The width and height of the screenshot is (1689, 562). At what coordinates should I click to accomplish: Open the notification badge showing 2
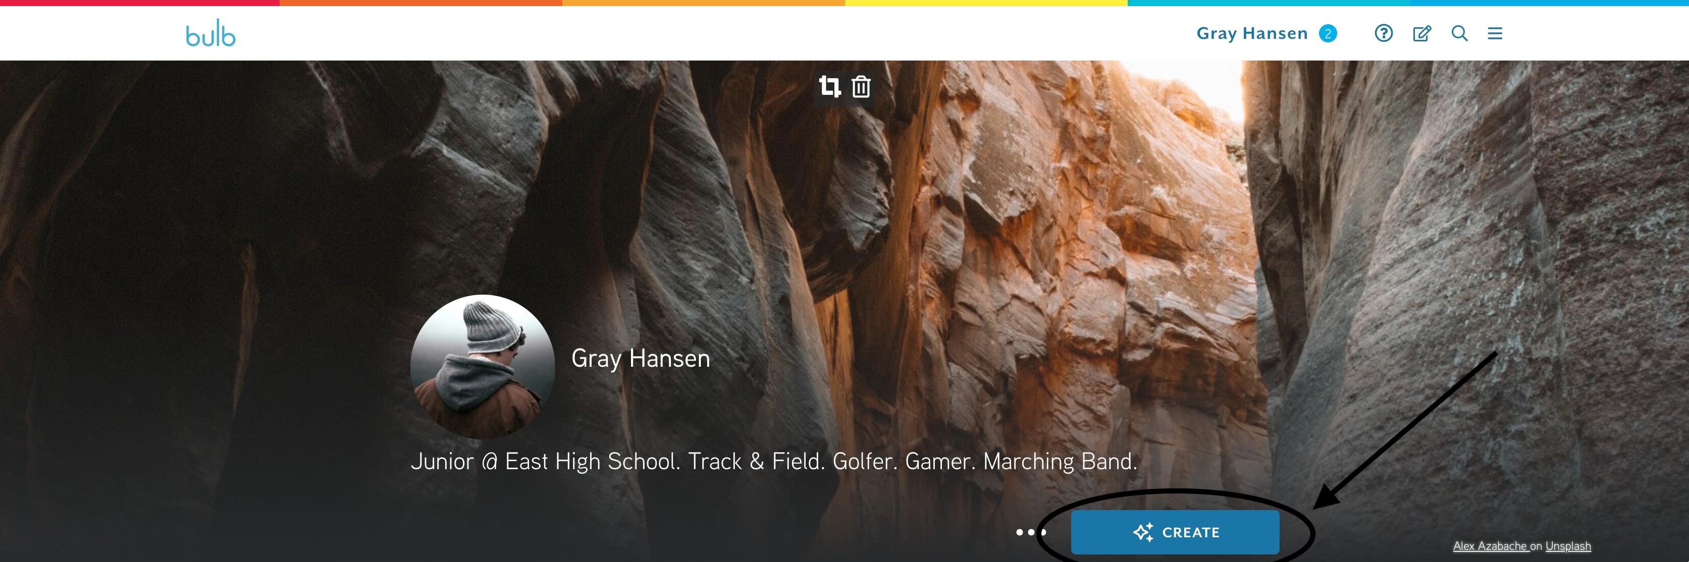(x=1328, y=33)
